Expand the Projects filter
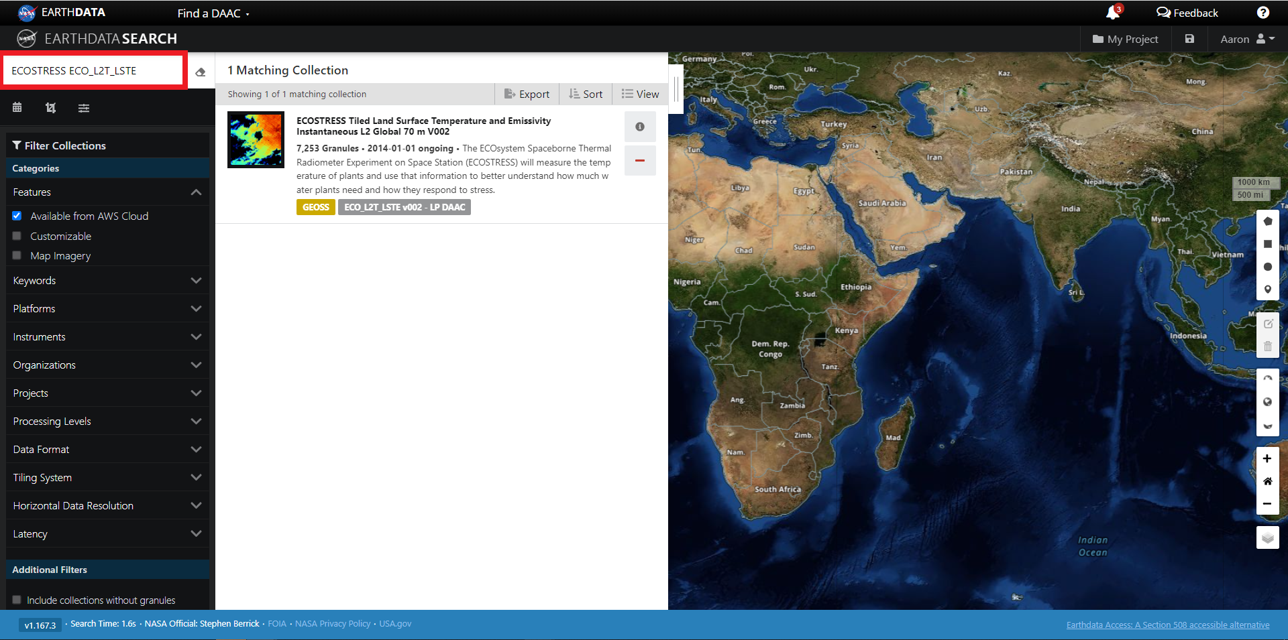The height and width of the screenshot is (640, 1288). pos(107,393)
